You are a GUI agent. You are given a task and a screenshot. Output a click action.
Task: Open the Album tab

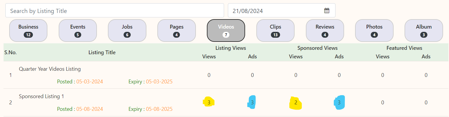[x=424, y=30]
